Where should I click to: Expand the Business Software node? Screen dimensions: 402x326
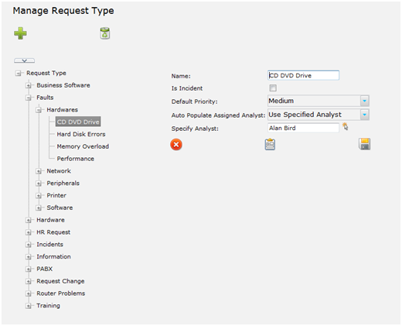point(29,85)
